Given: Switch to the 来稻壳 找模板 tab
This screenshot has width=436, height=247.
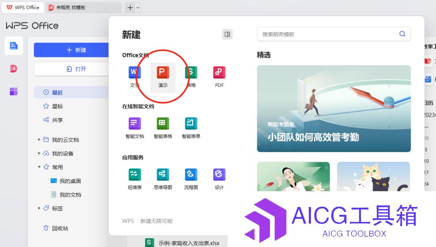Looking at the screenshot, I should pos(84,8).
